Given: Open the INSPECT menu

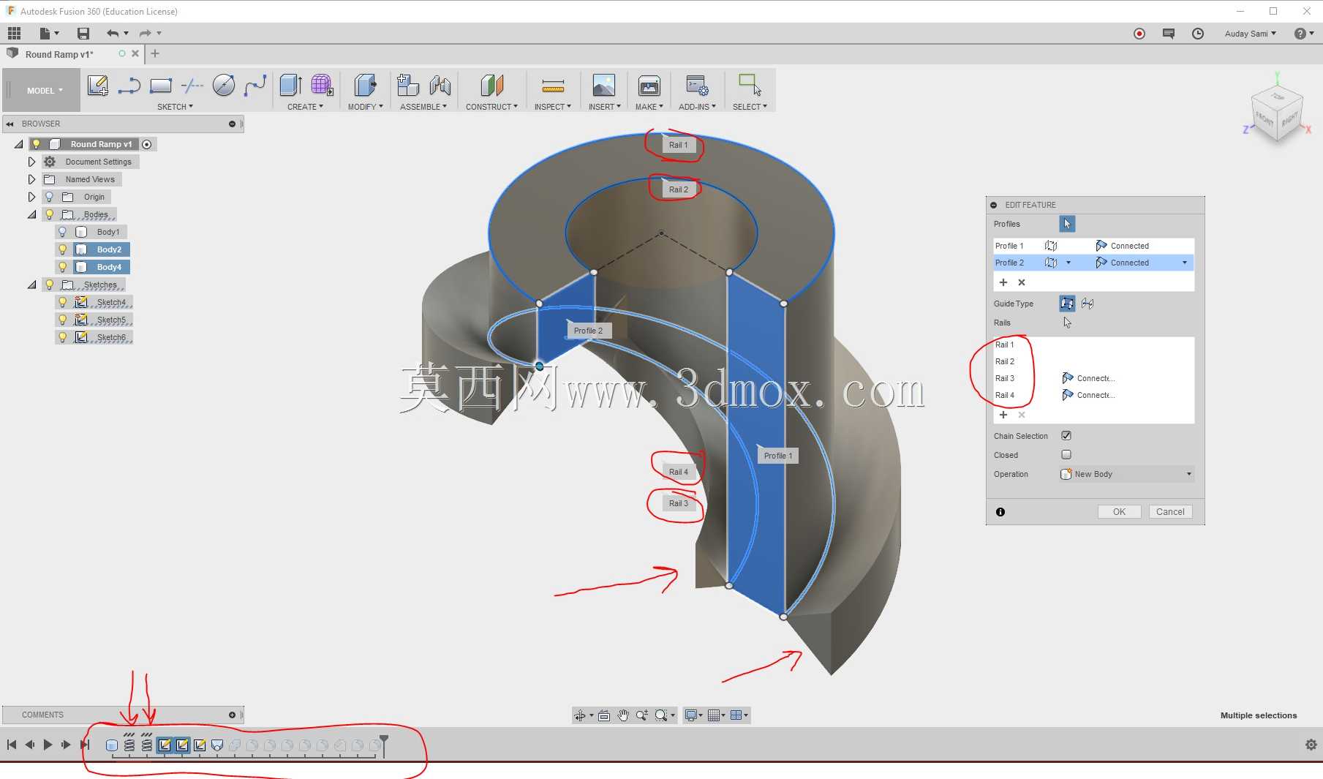Looking at the screenshot, I should [552, 107].
